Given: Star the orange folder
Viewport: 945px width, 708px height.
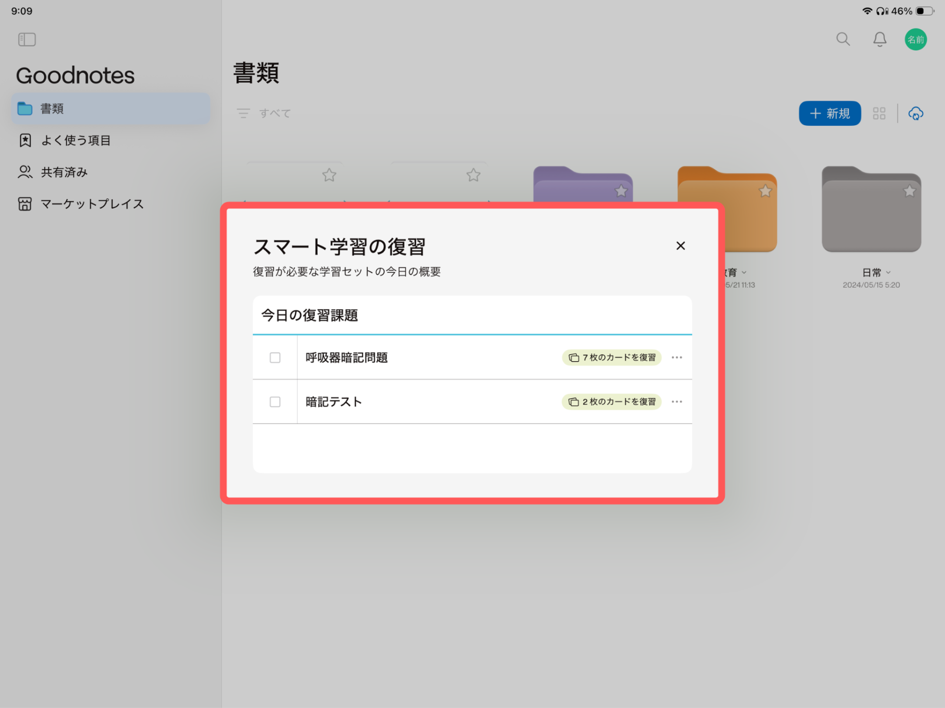Looking at the screenshot, I should tap(765, 191).
